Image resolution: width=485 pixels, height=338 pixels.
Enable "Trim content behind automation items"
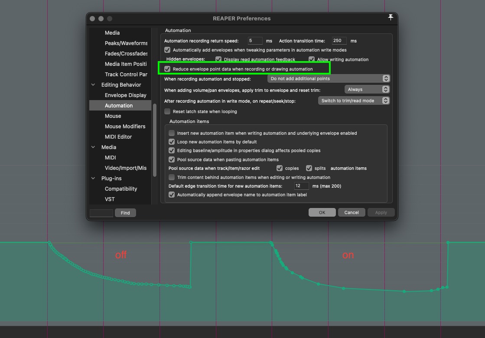pyautogui.click(x=172, y=177)
